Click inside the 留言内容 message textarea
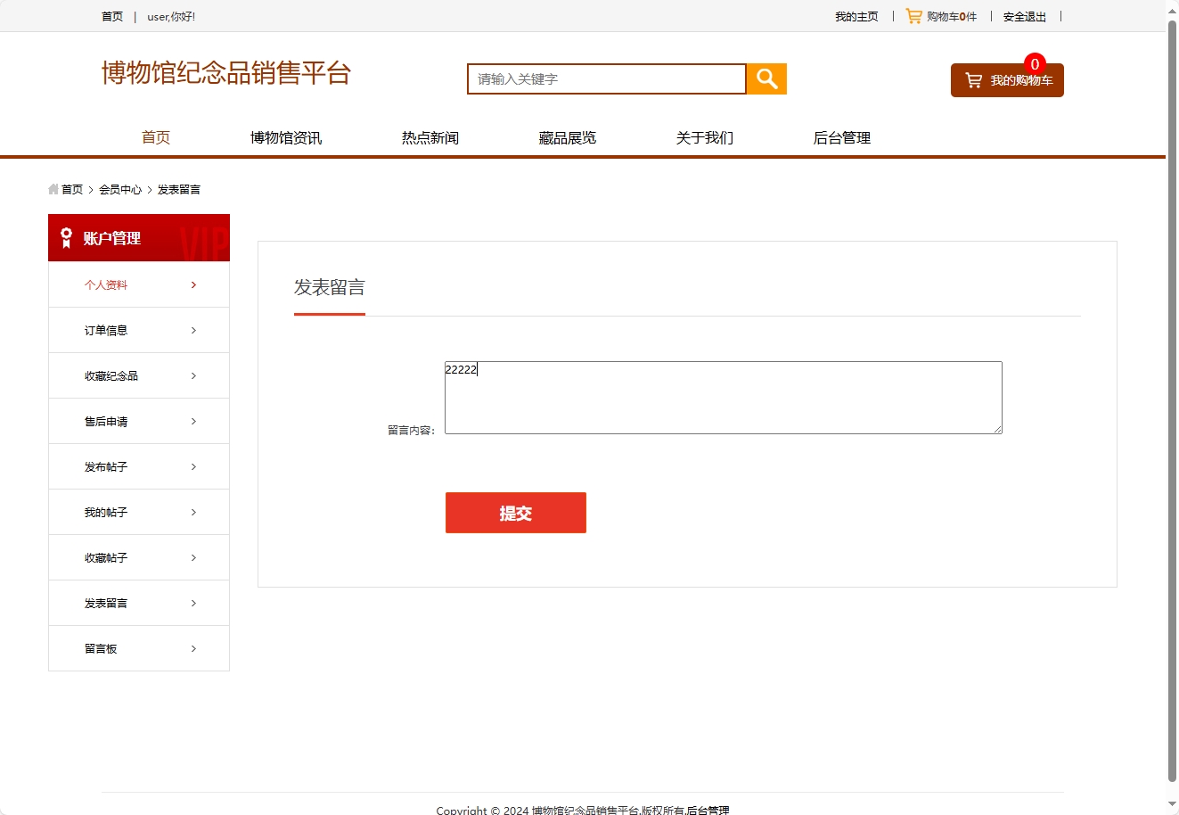1179x815 pixels. [x=722, y=397]
